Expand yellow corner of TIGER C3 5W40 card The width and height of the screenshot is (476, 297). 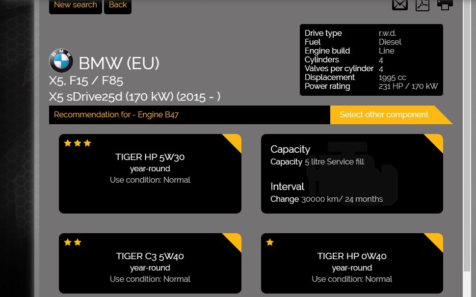235,240
